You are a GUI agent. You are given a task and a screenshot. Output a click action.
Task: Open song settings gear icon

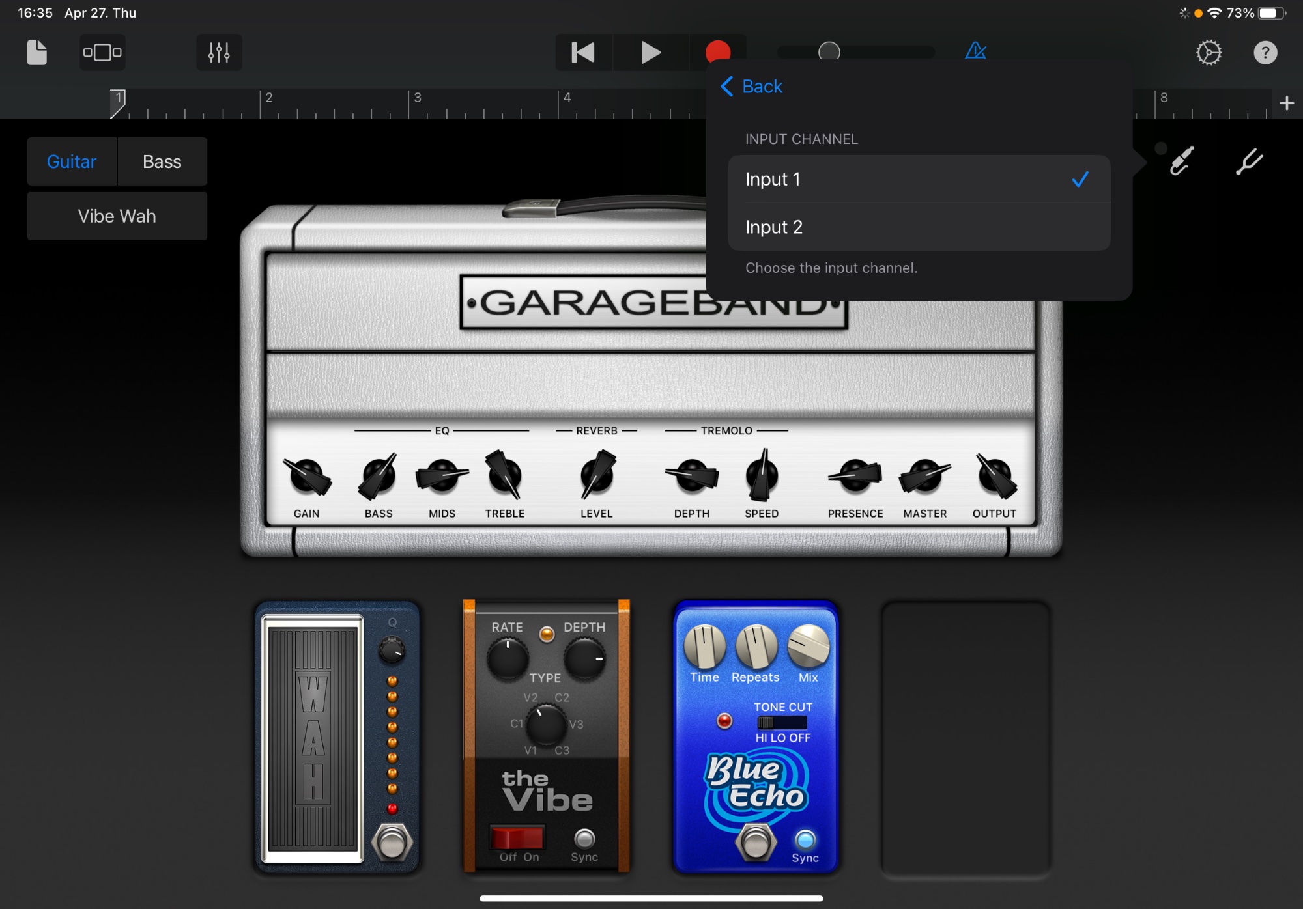click(x=1209, y=52)
